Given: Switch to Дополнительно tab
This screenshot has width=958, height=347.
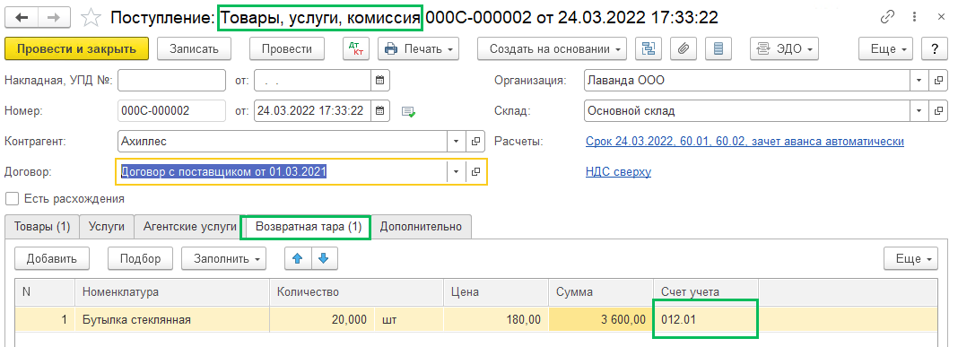Looking at the screenshot, I should tap(421, 227).
